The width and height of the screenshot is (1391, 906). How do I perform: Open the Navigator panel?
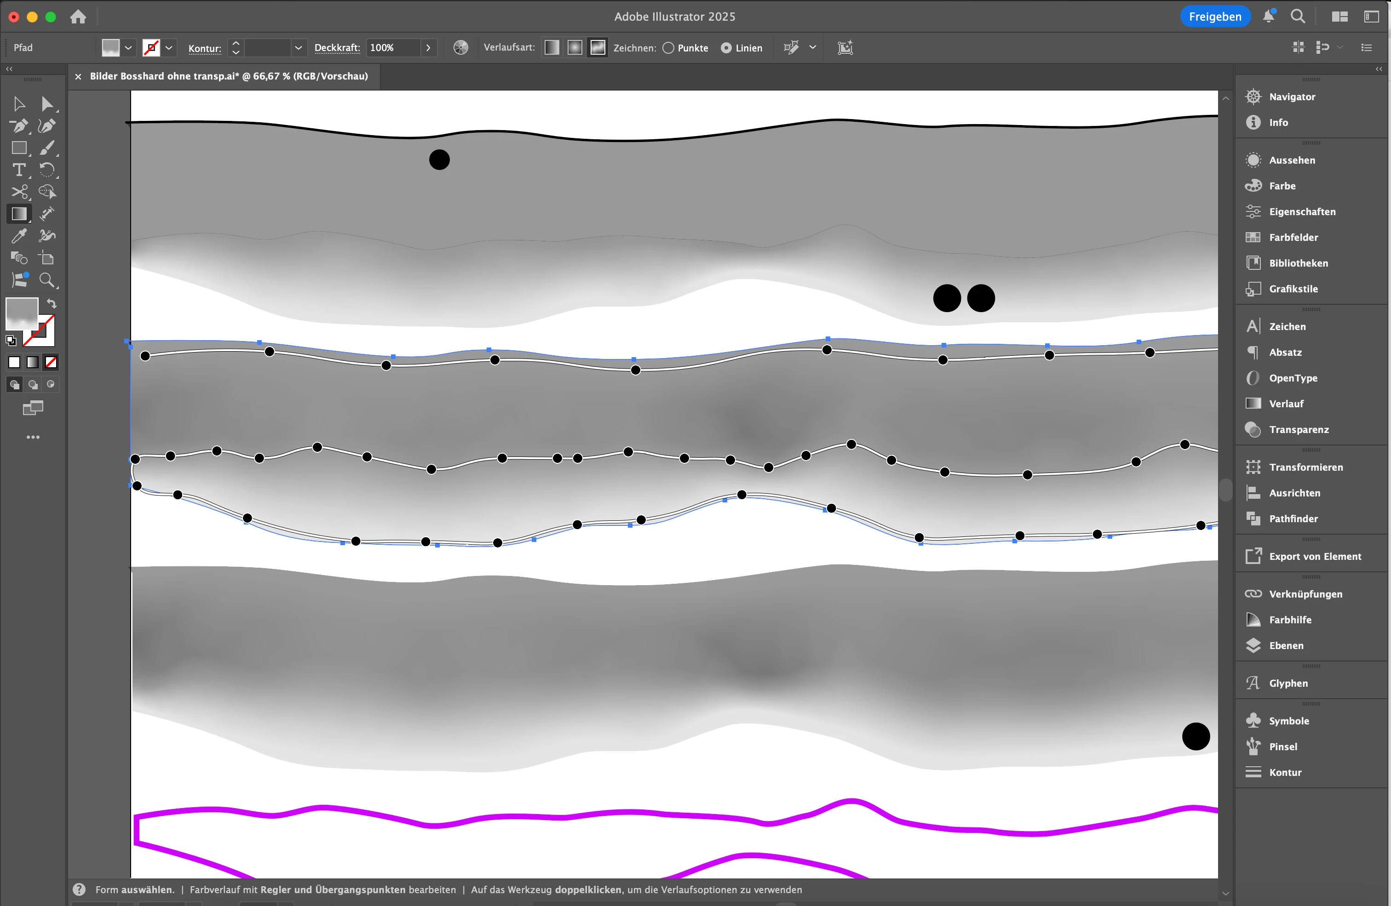click(1292, 97)
